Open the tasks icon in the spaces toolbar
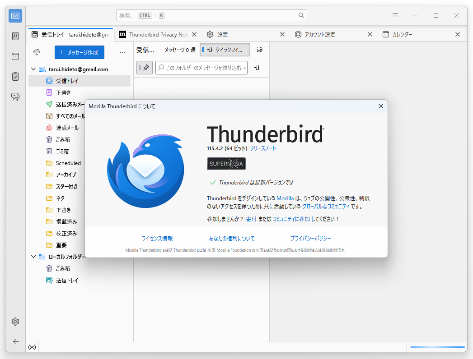The width and height of the screenshot is (473, 359). 15,76
